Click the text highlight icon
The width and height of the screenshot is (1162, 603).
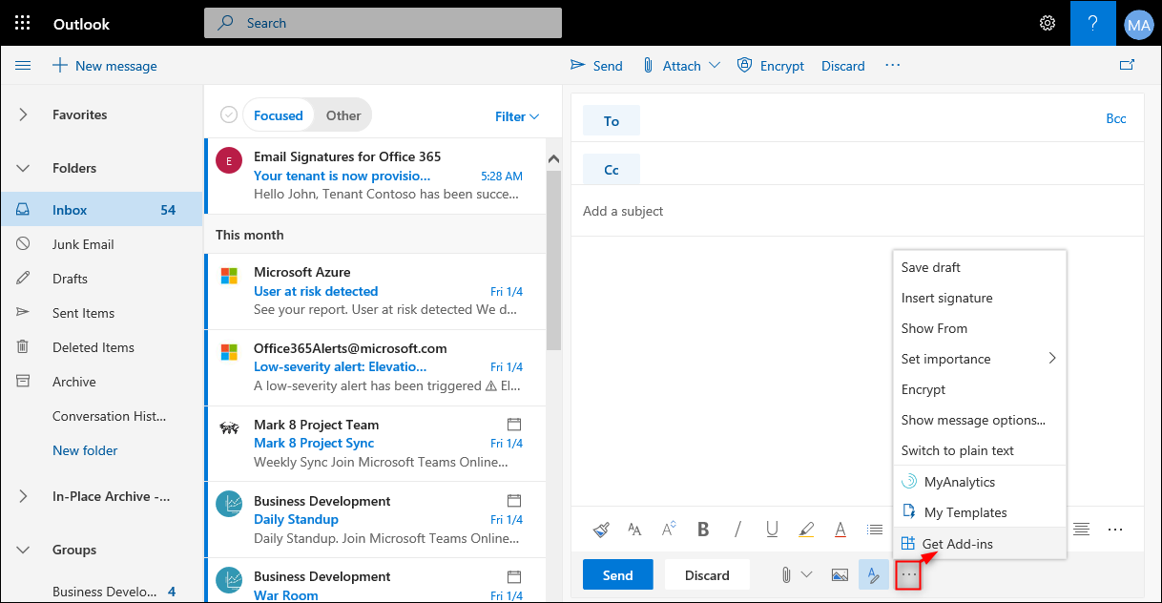coord(806,529)
